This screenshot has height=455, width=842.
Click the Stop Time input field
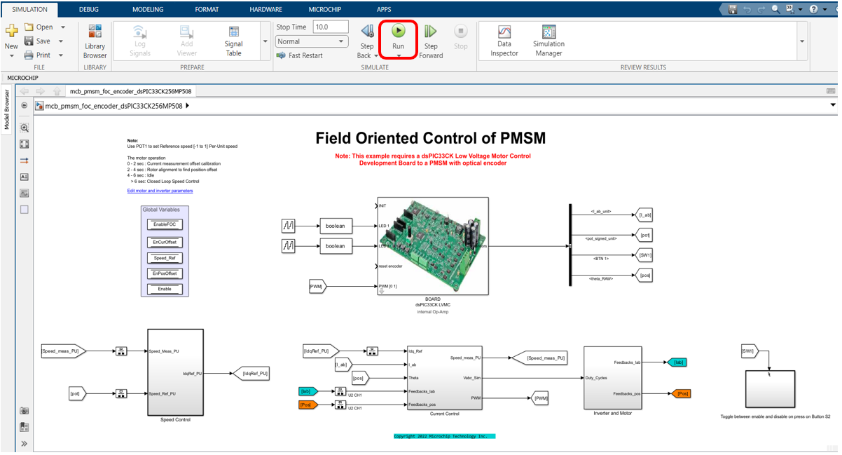330,27
